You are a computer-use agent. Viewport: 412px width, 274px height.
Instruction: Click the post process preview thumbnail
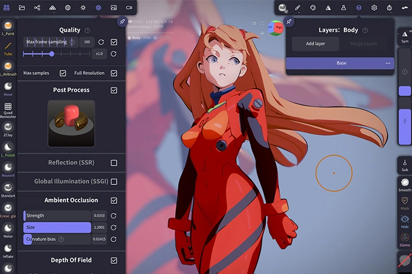click(71, 123)
